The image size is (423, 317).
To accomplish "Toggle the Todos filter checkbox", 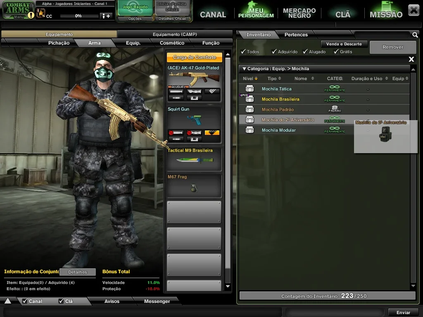I will click(243, 51).
